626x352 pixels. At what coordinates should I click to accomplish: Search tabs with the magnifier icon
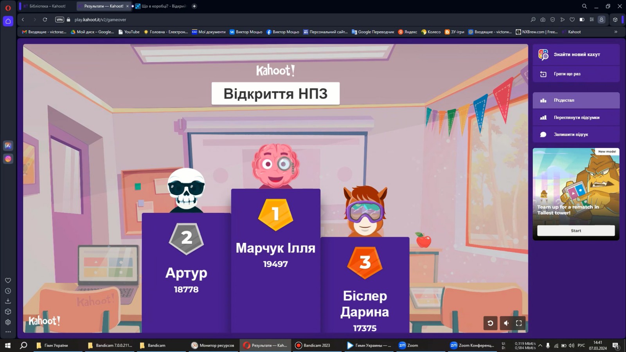coord(585,6)
